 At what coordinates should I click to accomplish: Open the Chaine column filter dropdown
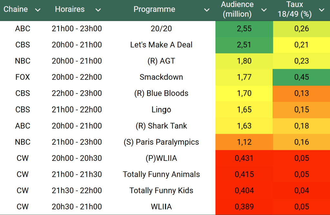tap(38, 10)
